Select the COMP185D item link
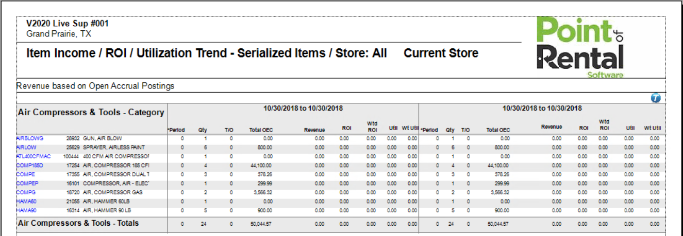Screen dimensions: 683x236 (30, 166)
